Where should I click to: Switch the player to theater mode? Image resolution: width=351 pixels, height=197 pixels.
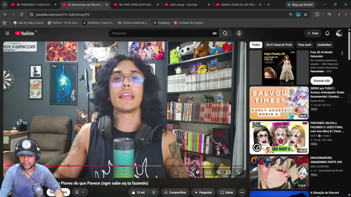[228, 172]
